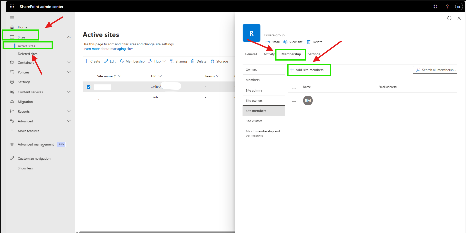This screenshot has width=466, height=233.
Task: Collapse the Sites navigation group
Action: point(69,37)
